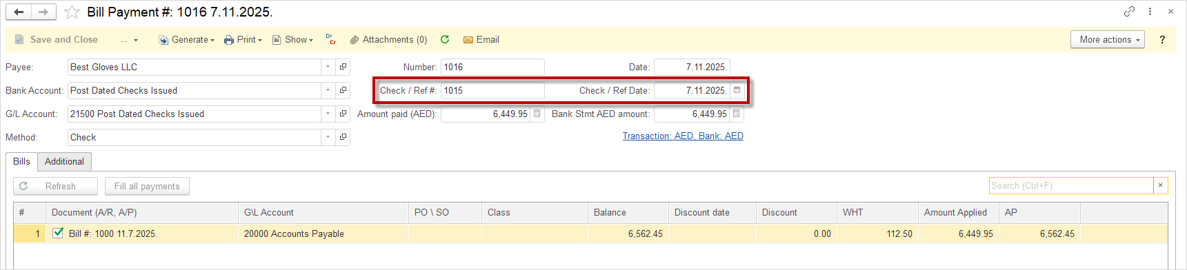Screen dimensions: 1187x270
Task: Click Fill all payments button
Action: coord(147,186)
